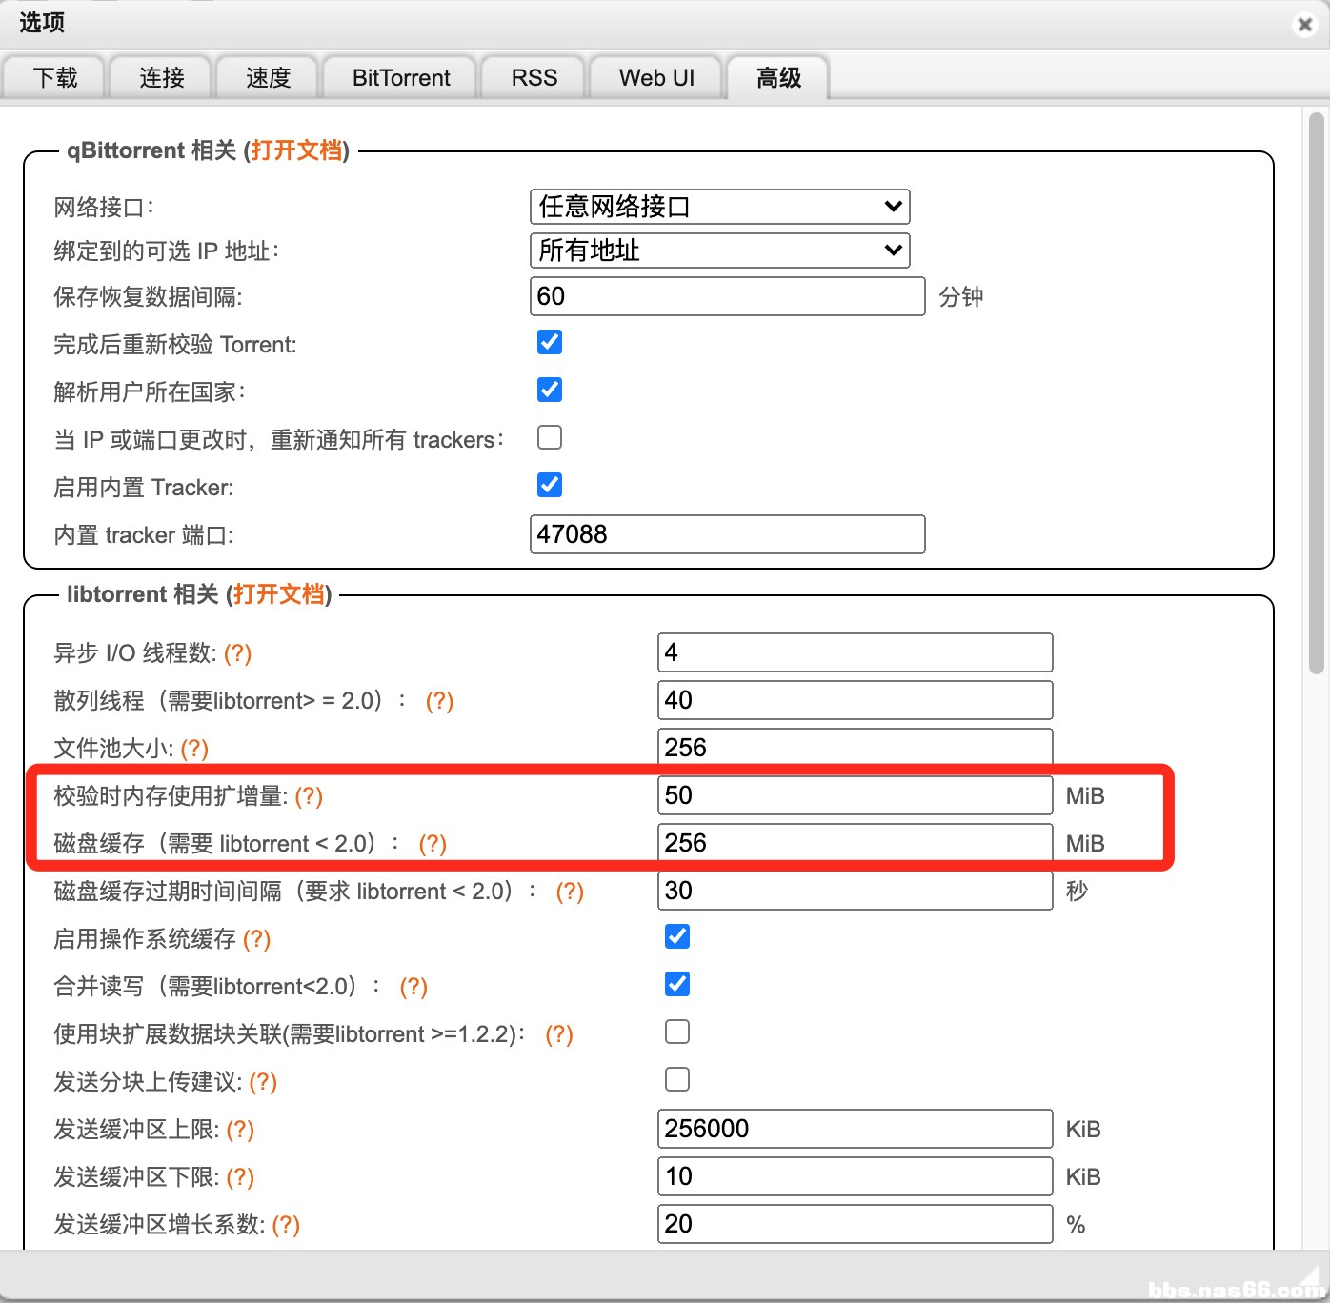This screenshot has width=1330, height=1303.
Task: Toggle 启用内置 Tracker checkbox
Action: (550, 485)
